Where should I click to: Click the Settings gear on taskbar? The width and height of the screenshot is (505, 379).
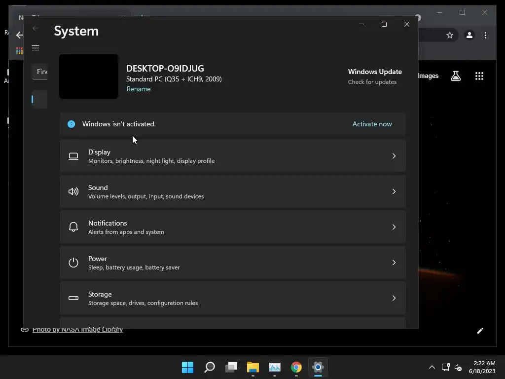pos(318,367)
